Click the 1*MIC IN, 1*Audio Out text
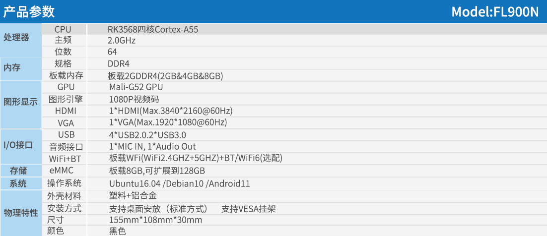 (x=152, y=147)
